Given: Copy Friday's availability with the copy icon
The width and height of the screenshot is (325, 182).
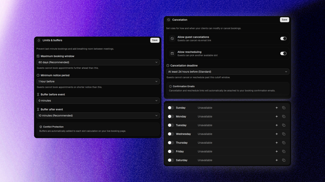Looking at the screenshot, I should [x=284, y=152].
